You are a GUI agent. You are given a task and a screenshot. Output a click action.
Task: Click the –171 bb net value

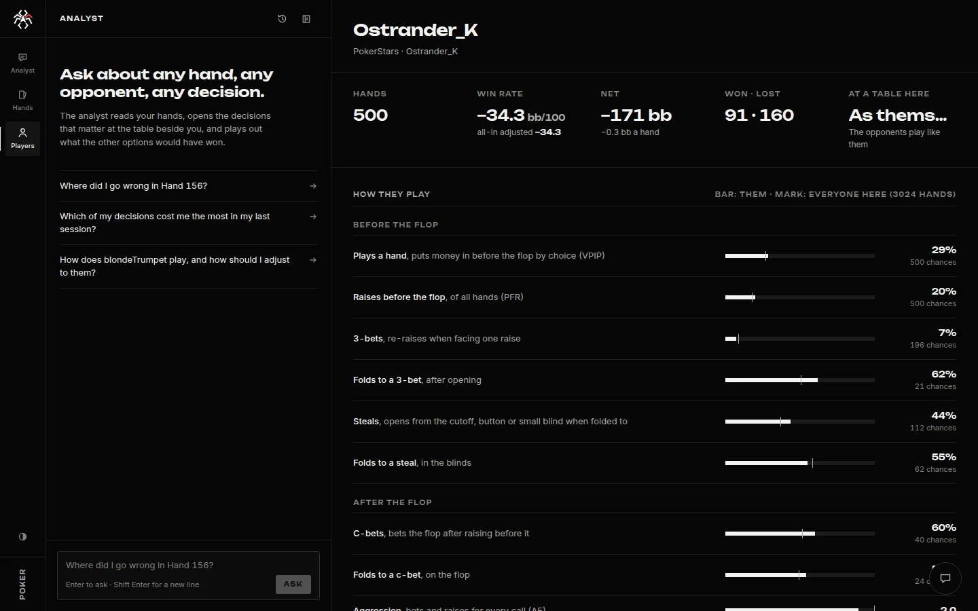636,115
